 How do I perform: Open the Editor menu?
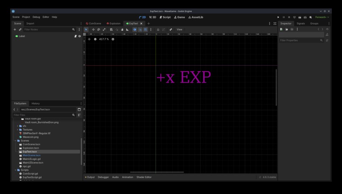[46, 17]
